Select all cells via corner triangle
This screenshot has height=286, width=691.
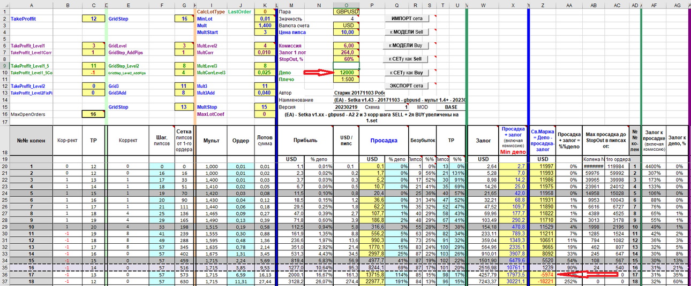click(4, 4)
